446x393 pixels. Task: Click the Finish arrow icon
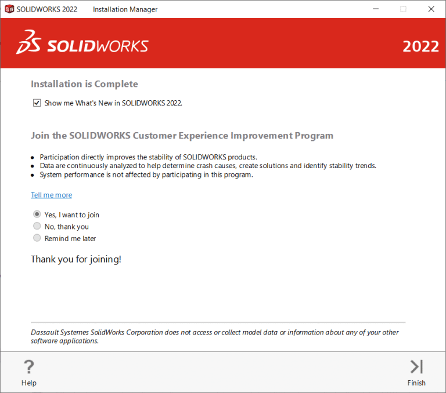[x=416, y=367]
